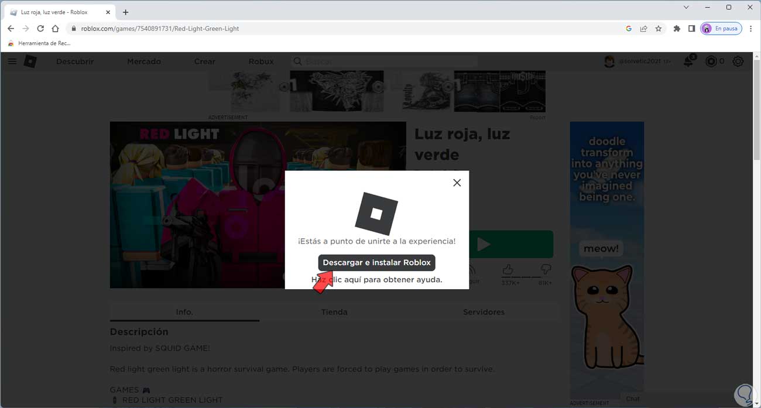761x408 pixels.
Task: Reload the current page
Action: (x=40, y=28)
